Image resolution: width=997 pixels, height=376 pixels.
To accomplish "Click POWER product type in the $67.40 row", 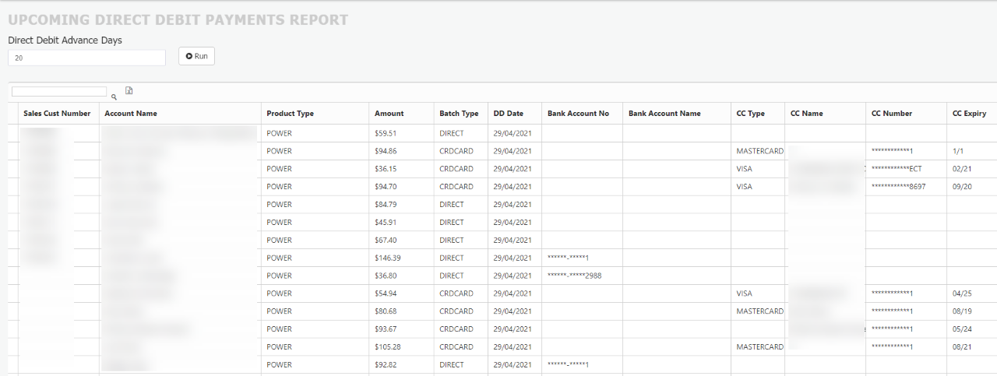I will pos(279,241).
